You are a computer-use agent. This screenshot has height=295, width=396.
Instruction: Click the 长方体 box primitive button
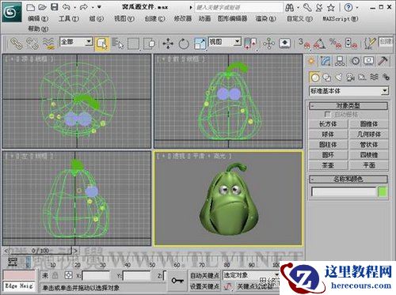[328, 124]
